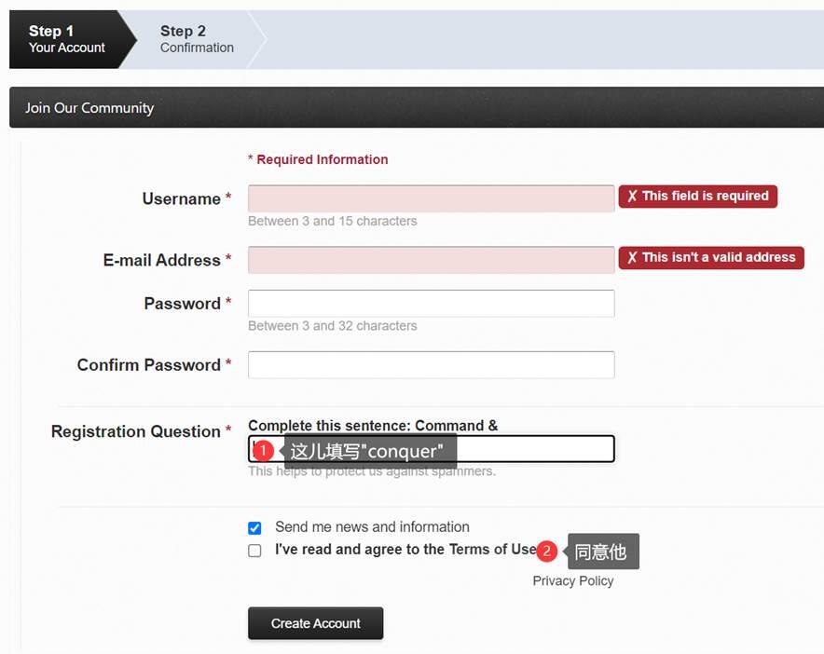Click the red annotation marker numbered 1
Image resolution: width=824 pixels, height=654 pixels.
coord(264,451)
